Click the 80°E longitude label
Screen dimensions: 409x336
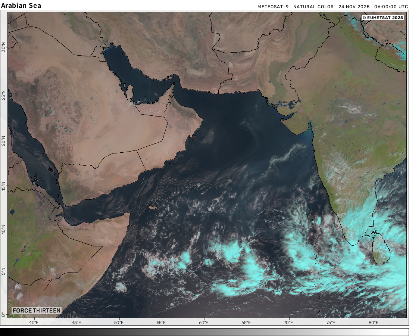coord(374,323)
